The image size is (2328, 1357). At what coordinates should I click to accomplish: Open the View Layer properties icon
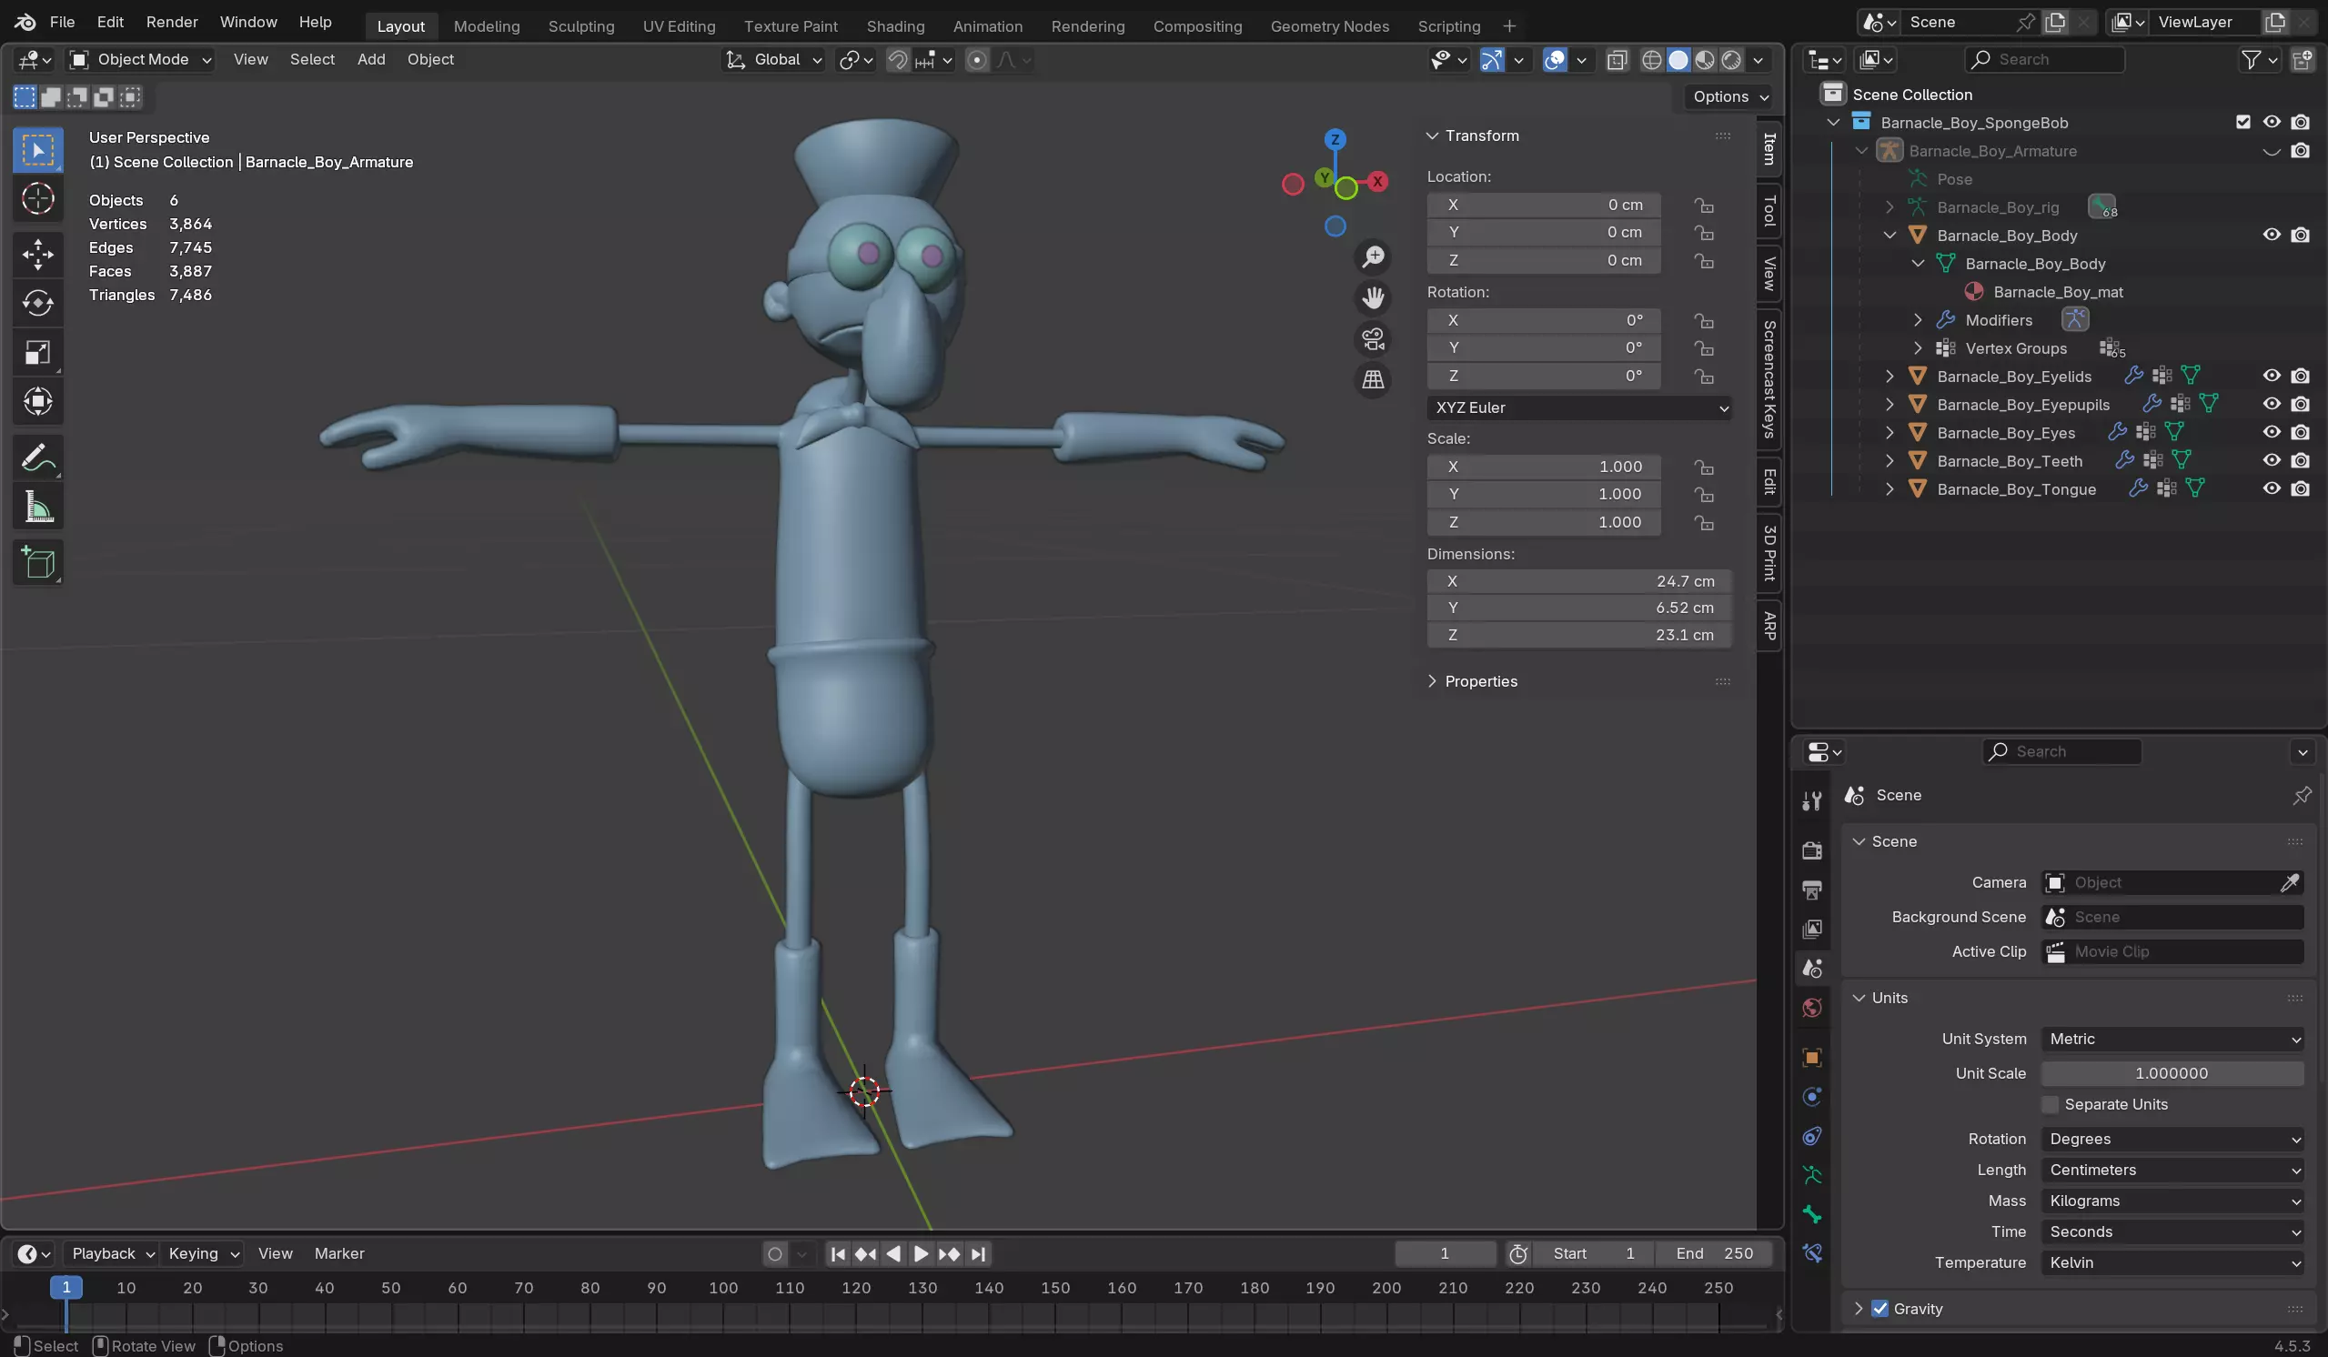coord(1811,929)
